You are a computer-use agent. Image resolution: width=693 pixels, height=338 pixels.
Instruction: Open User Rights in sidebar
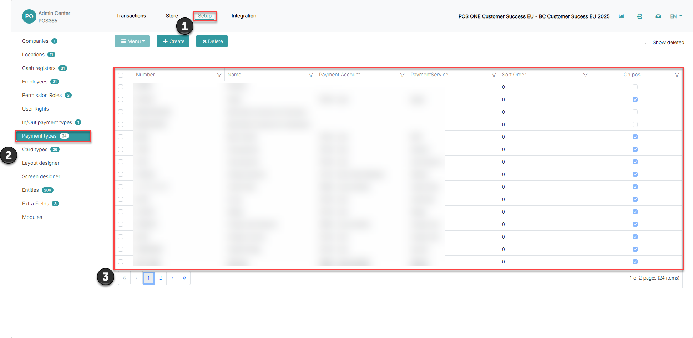point(35,109)
